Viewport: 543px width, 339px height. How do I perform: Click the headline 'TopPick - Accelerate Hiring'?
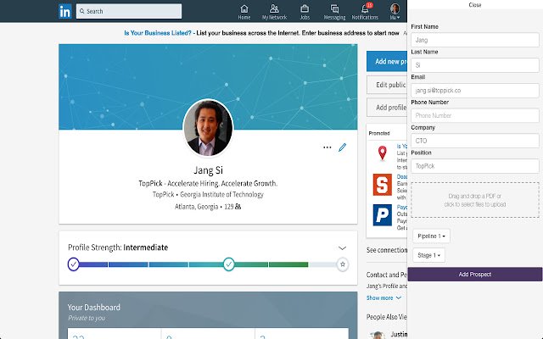(208, 183)
